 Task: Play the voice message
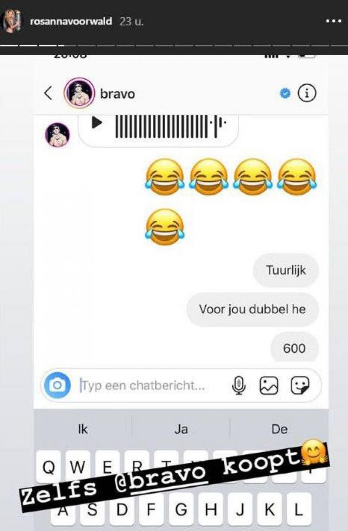coord(97,123)
